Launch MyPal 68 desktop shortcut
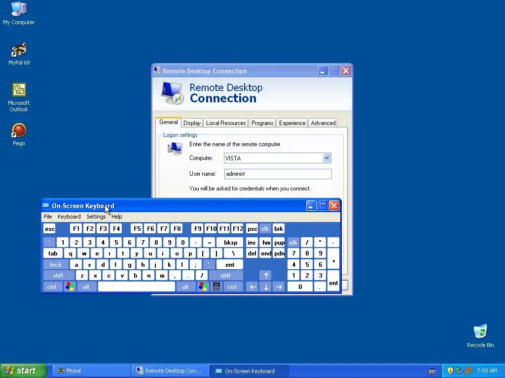Image resolution: width=505 pixels, height=378 pixels. tap(19, 54)
